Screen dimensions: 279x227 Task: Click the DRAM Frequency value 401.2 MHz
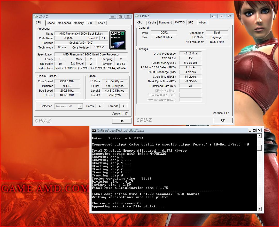click(x=190, y=53)
